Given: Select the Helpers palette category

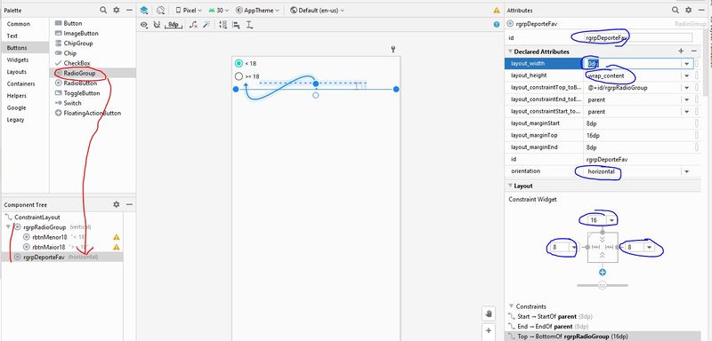Looking at the screenshot, I should point(17,96).
